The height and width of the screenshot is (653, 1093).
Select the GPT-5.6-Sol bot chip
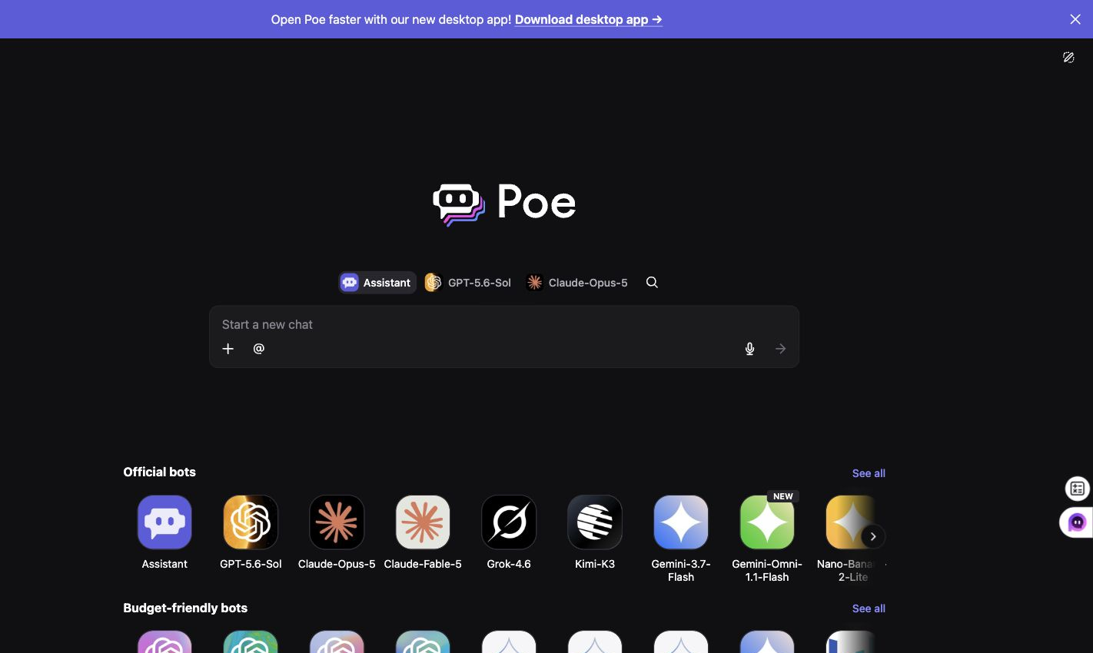(468, 283)
